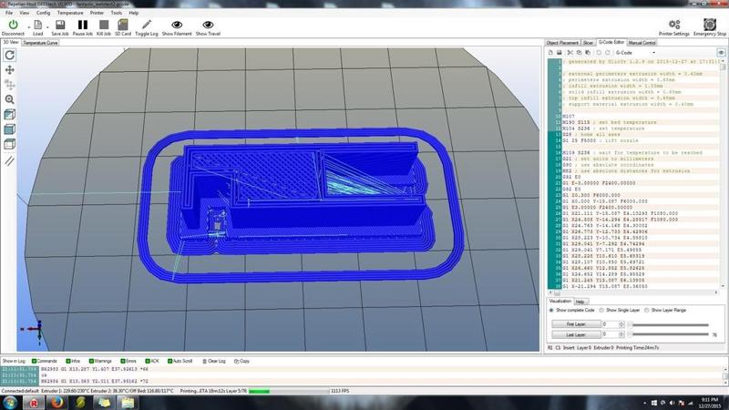The image size is (729, 410).
Task: Switch to front cube view
Action: tap(9, 129)
